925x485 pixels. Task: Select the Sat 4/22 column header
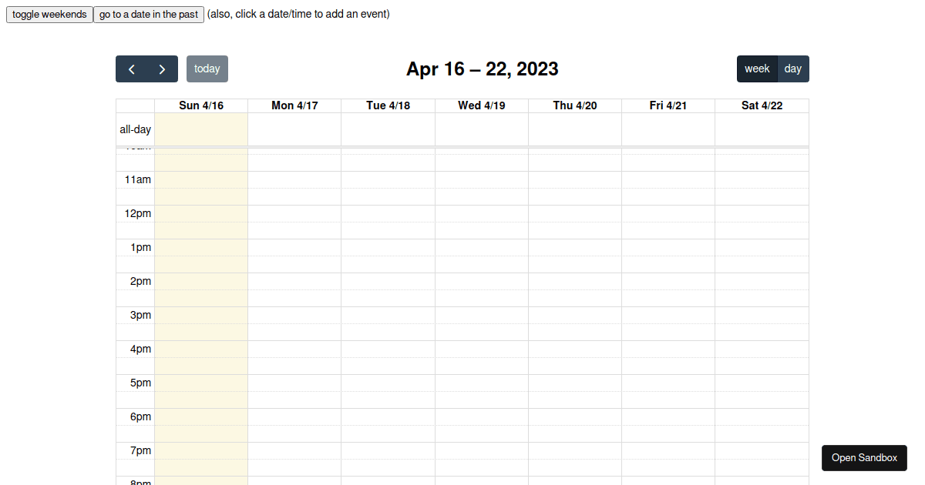[762, 105]
